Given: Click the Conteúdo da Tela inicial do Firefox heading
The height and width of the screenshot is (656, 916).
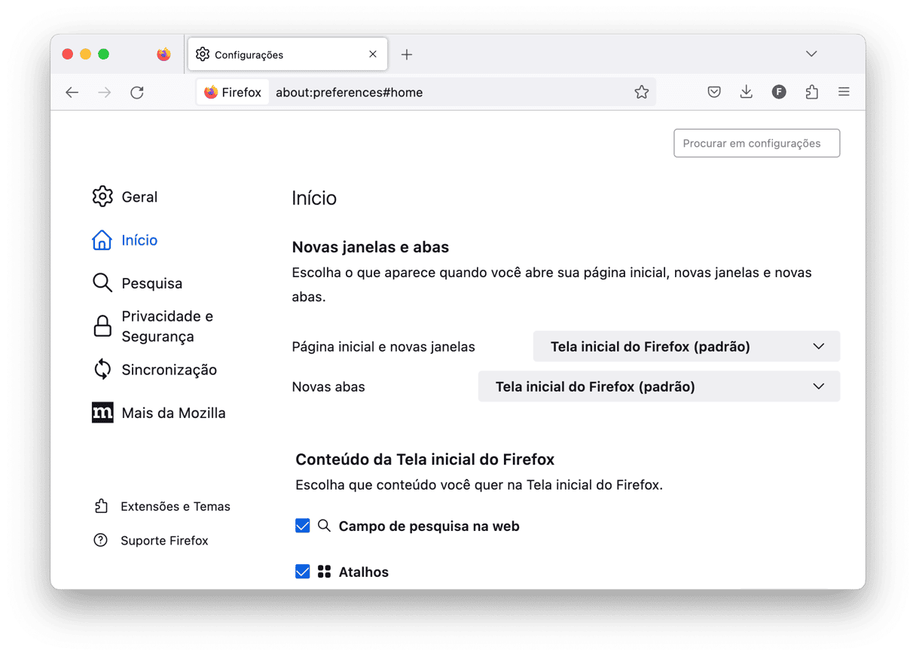Looking at the screenshot, I should (425, 459).
